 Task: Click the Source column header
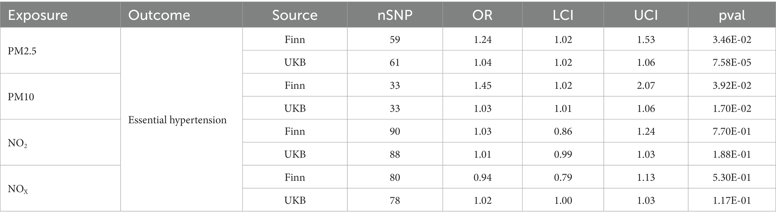[295, 15]
